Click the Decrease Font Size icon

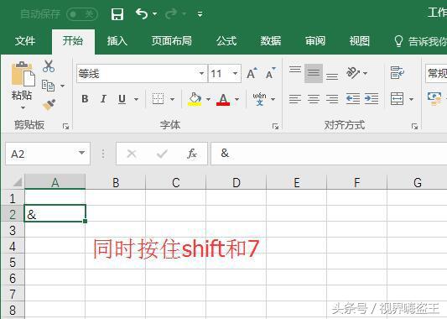tap(270, 73)
